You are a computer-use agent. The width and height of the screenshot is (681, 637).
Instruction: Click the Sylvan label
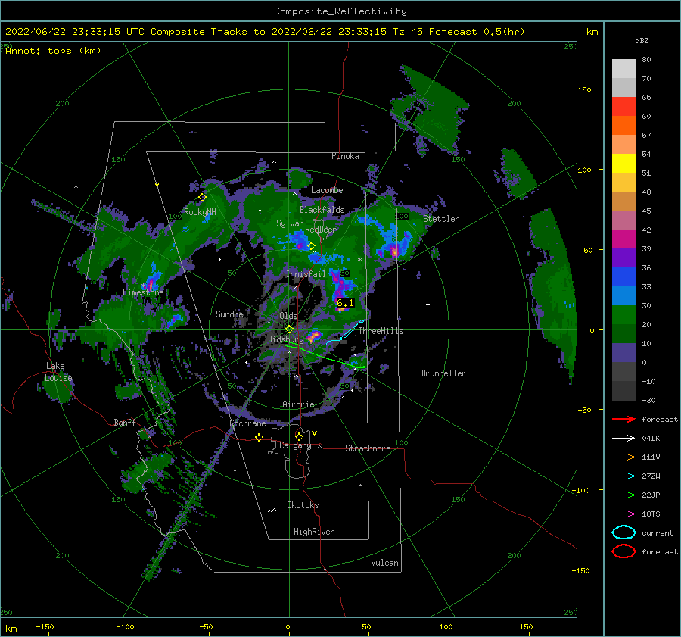click(x=290, y=223)
